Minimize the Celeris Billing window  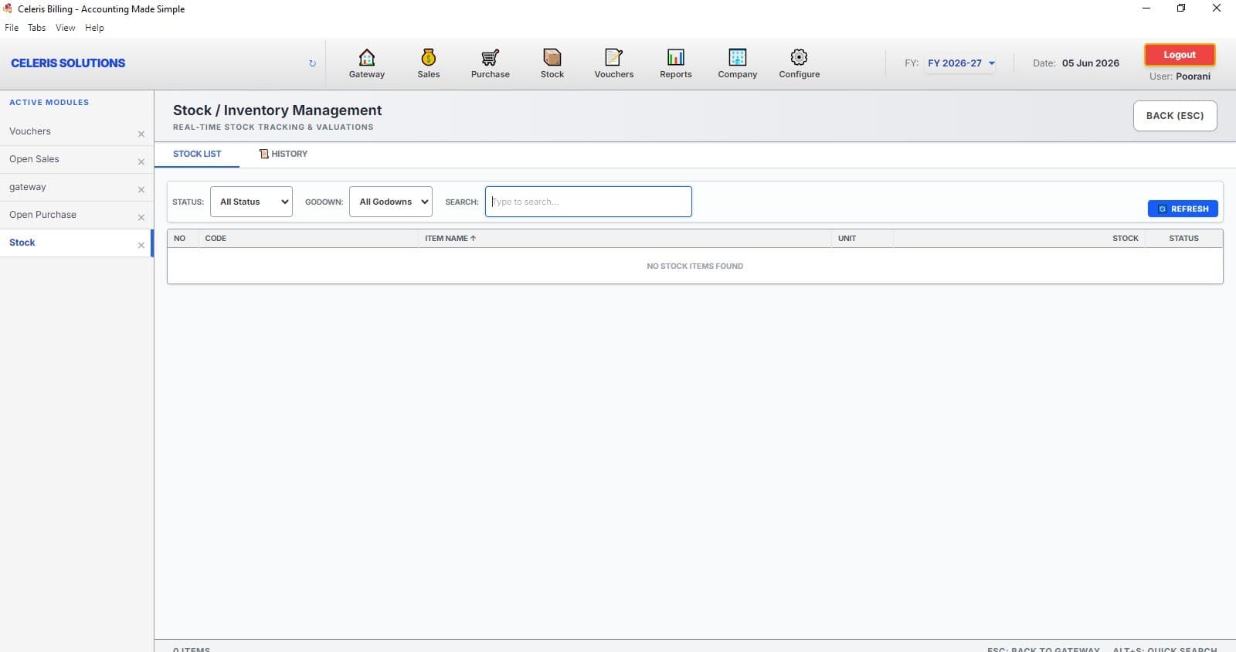pos(1146,8)
